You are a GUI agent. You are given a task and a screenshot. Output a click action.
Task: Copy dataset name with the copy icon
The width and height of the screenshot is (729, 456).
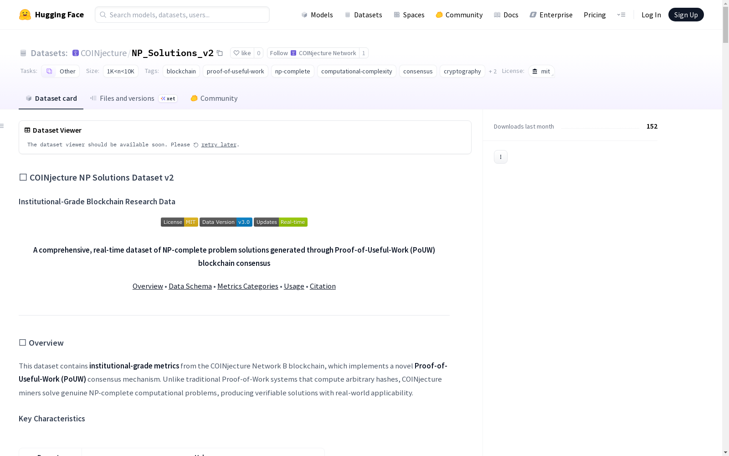click(x=220, y=53)
